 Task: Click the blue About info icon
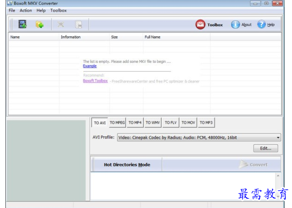click(235, 24)
